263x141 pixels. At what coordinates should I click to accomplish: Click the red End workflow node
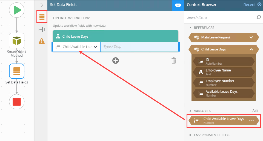point(17,102)
